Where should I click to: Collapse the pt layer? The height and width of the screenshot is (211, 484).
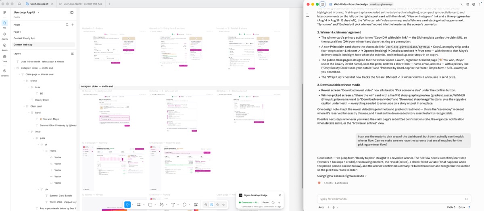[x=38, y=145]
